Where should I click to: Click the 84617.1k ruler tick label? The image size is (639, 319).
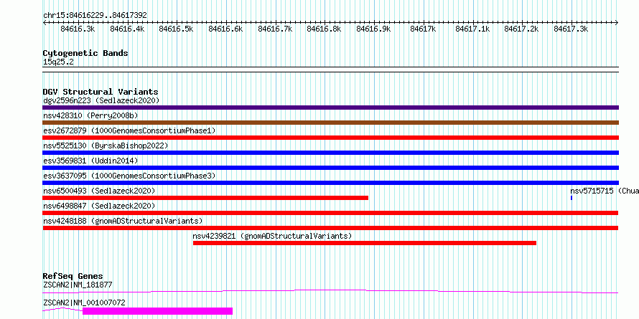point(472,29)
